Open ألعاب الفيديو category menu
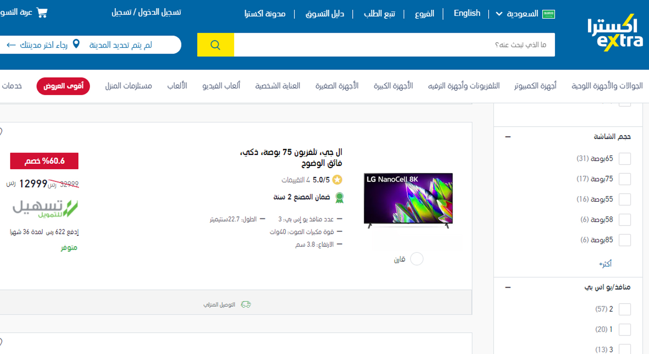 pos(221,86)
